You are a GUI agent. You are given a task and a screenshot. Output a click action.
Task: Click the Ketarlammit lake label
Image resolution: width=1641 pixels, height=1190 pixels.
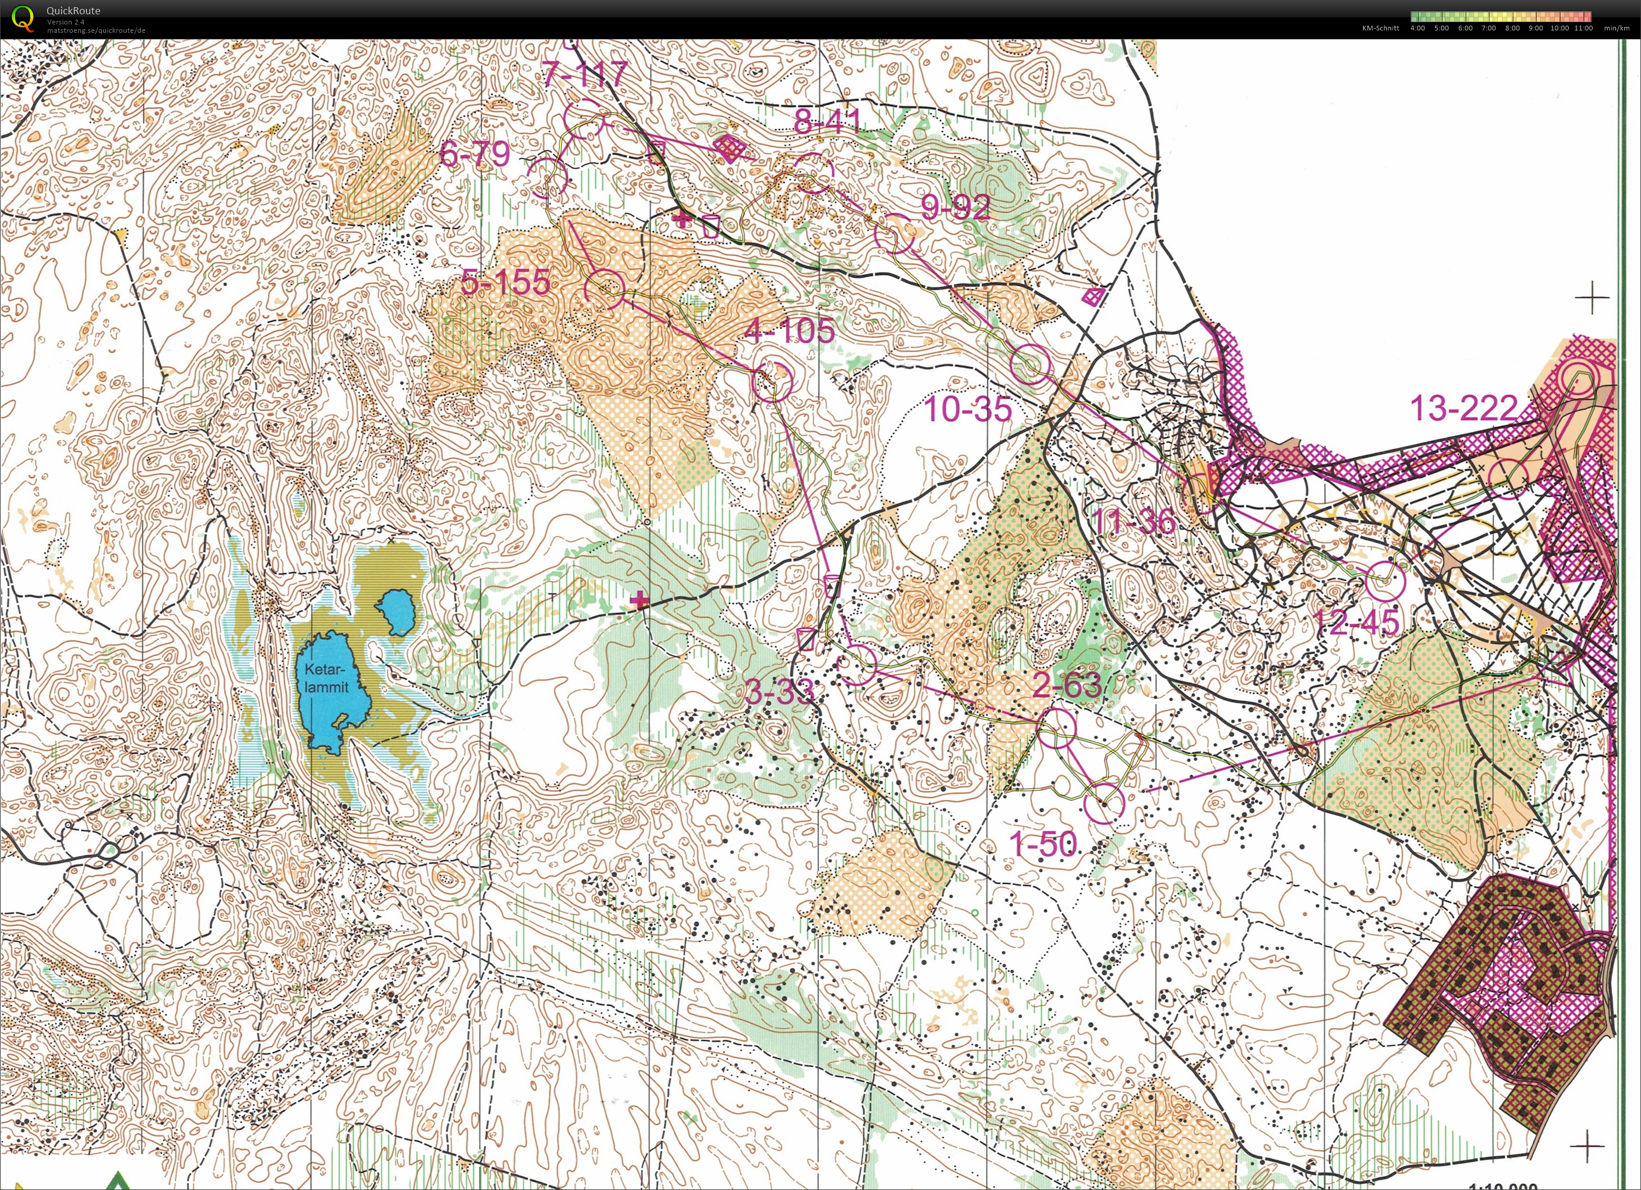pyautogui.click(x=326, y=677)
